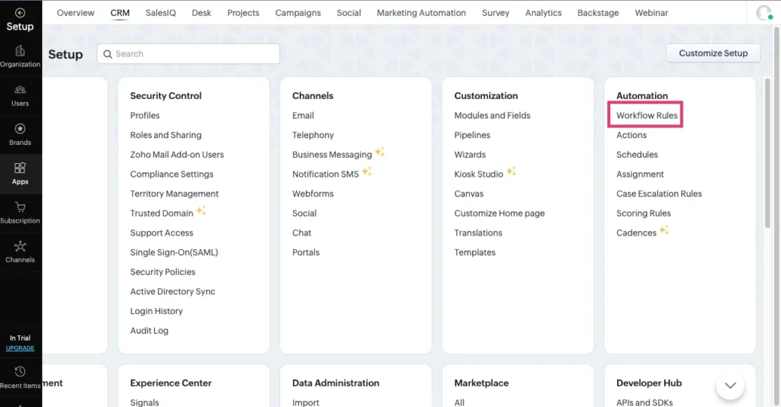
Task: Click the Setup search field
Action: click(x=188, y=54)
